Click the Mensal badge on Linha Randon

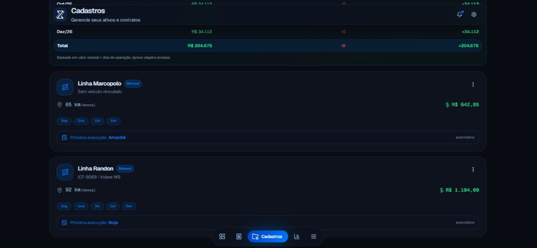pyautogui.click(x=125, y=168)
